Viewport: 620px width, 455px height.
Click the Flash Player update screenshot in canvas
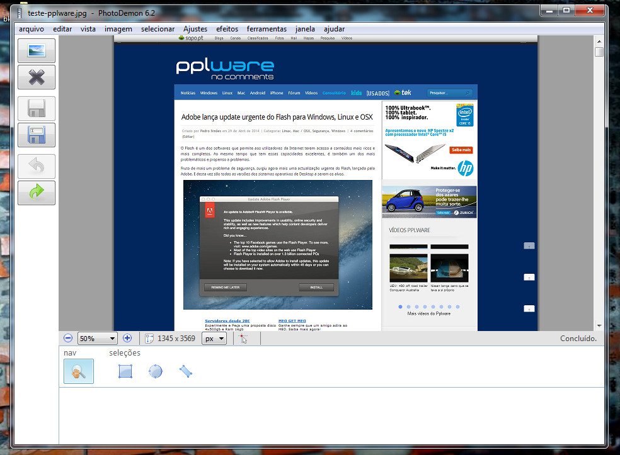point(278,244)
